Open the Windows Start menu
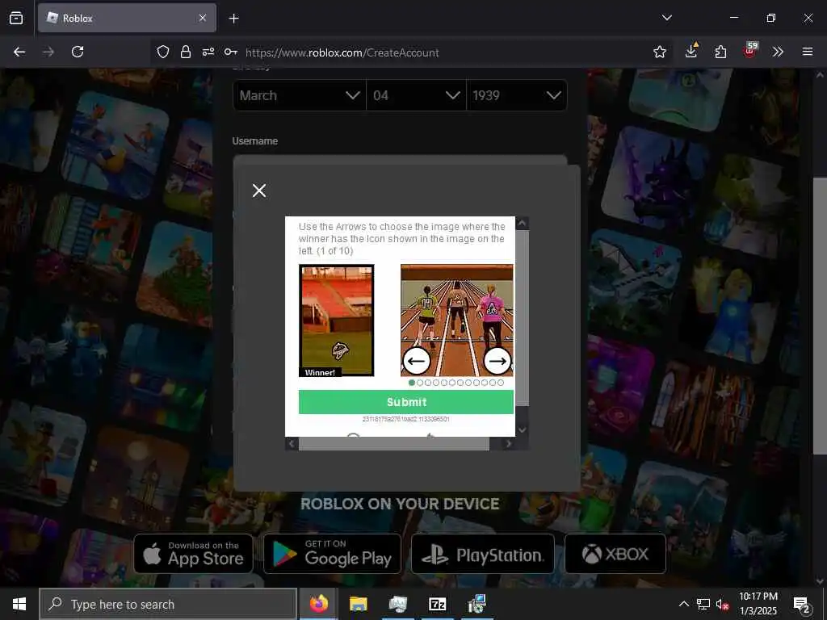827x620 pixels. [x=19, y=604]
